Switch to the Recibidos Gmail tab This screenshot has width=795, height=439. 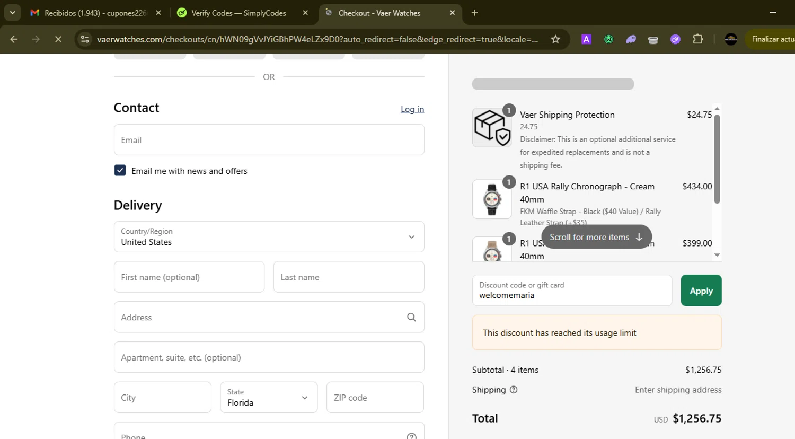pos(95,13)
